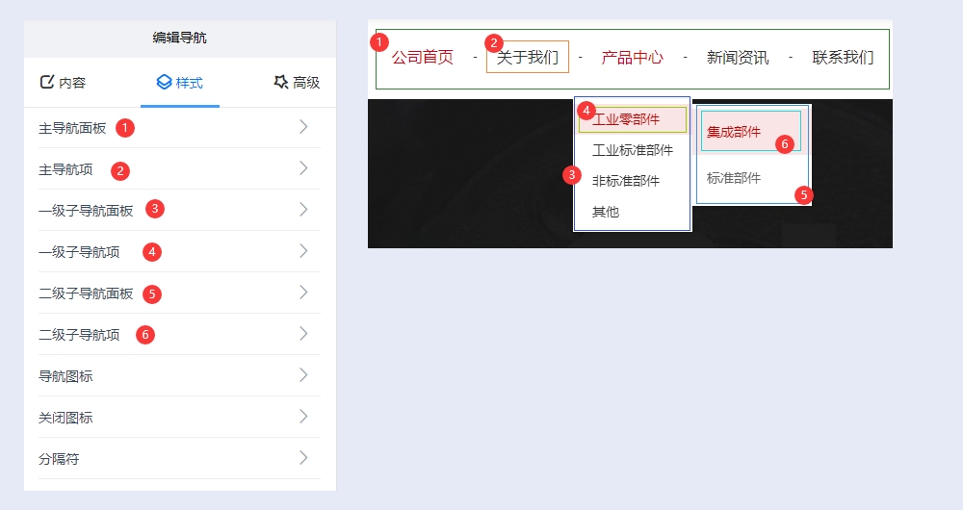Screen dimensions: 963x510
Task: Click 产品中心 in navigation preview
Action: click(x=632, y=58)
